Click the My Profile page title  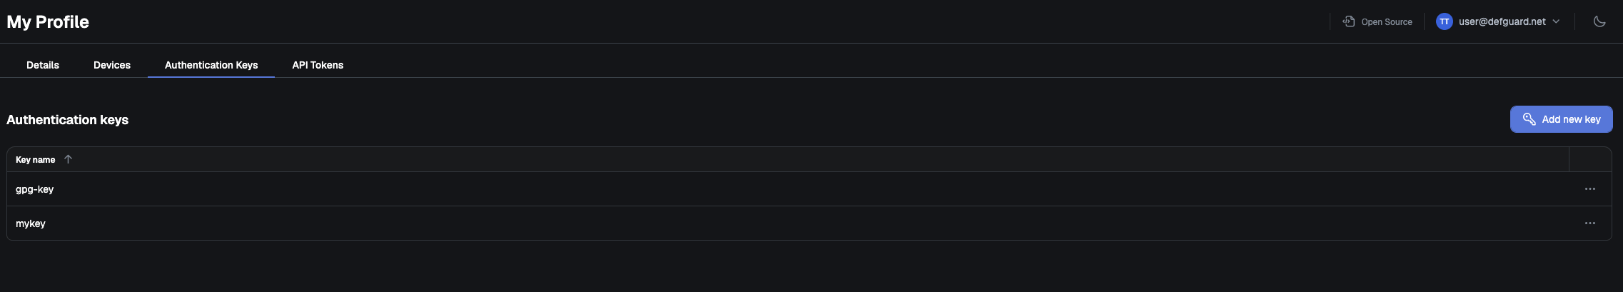pos(48,22)
